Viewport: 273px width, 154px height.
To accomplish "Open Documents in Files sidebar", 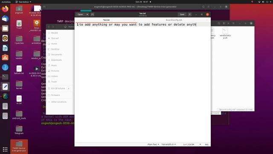I will point(56,54).
